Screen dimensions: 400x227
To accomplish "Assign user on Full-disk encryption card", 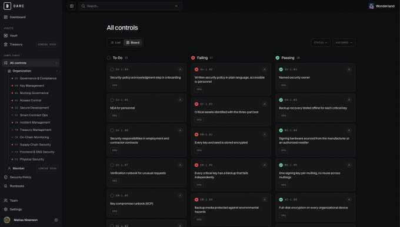I will tap(349, 200).
